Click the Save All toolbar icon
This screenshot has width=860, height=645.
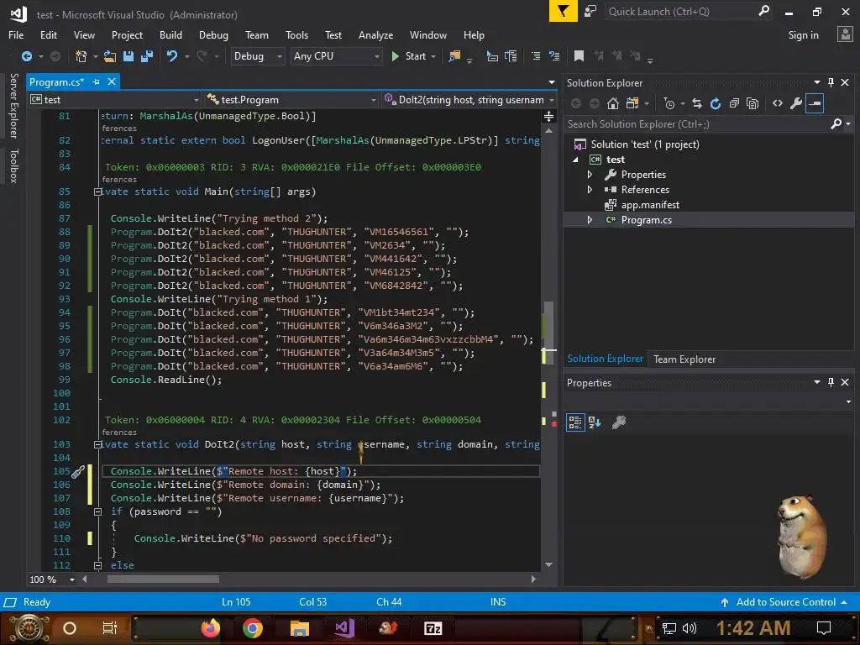147,56
